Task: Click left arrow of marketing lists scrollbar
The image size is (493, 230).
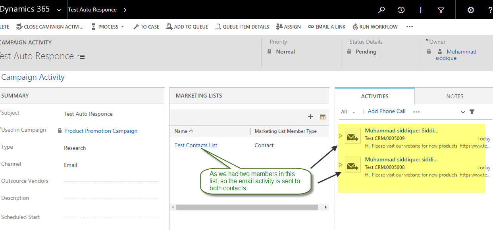Action: coord(173,207)
